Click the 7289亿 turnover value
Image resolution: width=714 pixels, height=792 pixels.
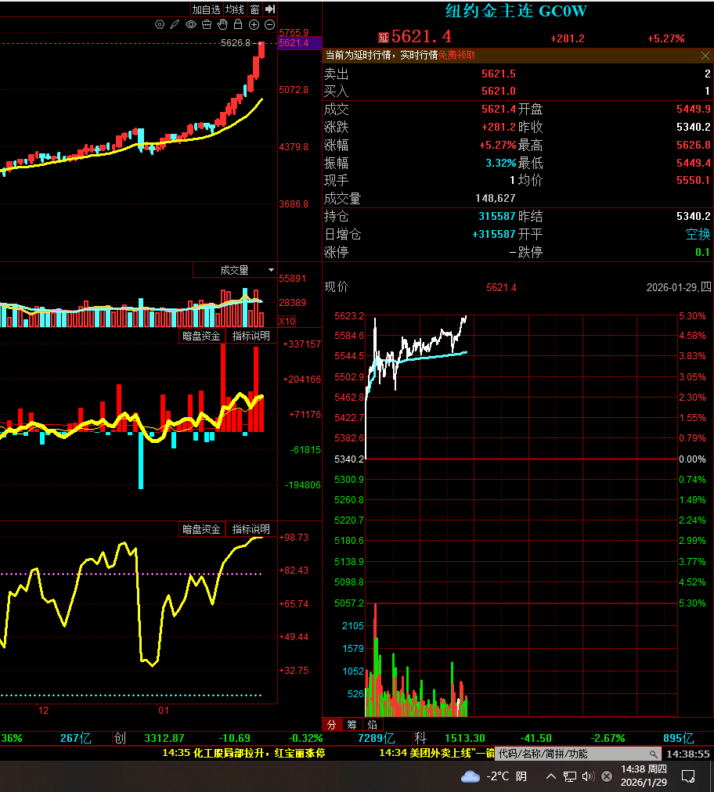[x=376, y=738]
